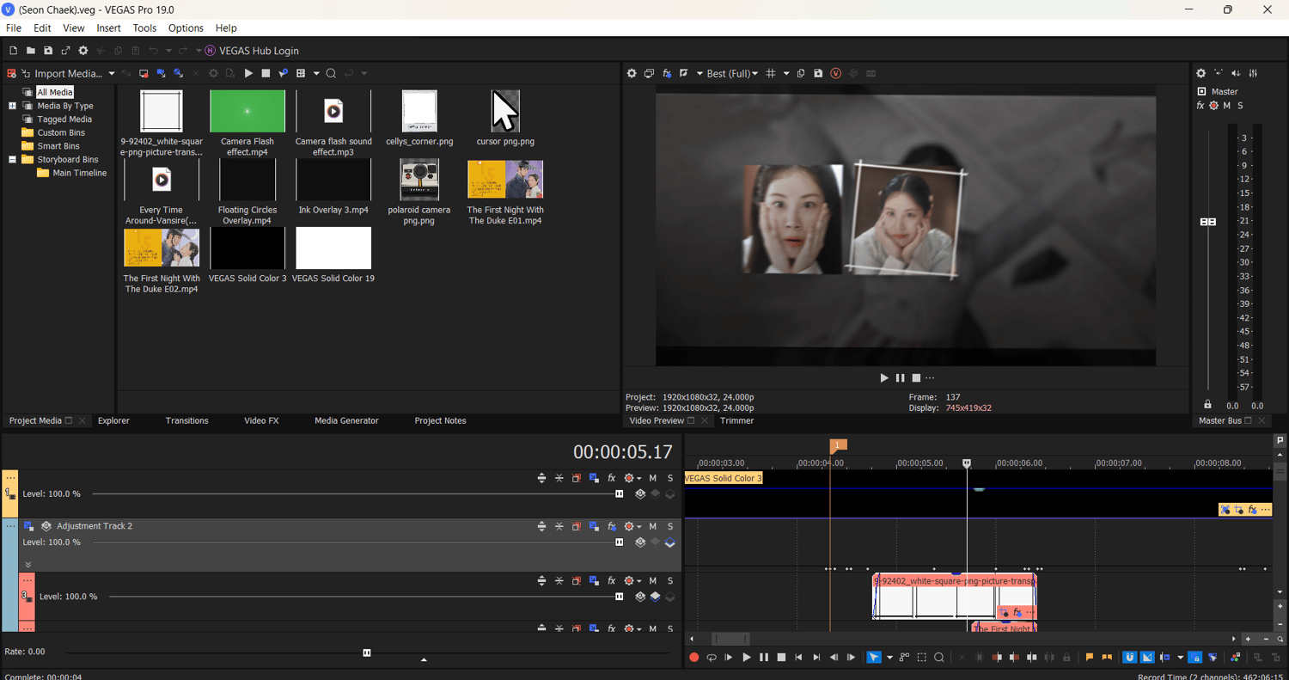Click marker 1 on the timeline ruler
1289x680 pixels.
(838, 445)
